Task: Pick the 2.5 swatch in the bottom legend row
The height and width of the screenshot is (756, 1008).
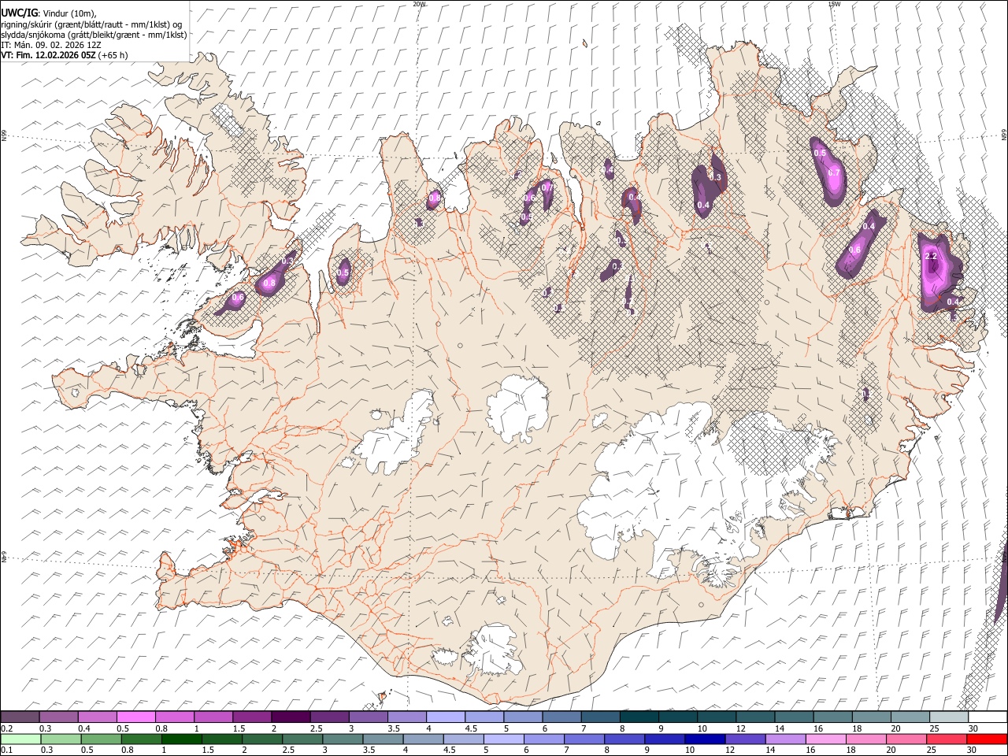Action: click(302, 739)
